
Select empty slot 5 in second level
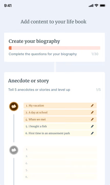pos(60,170)
